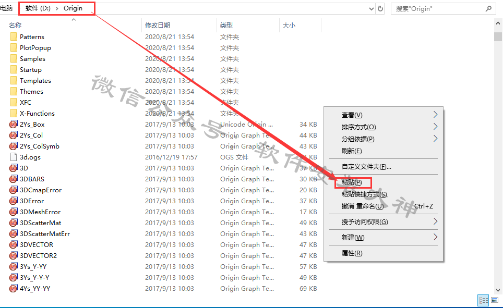
Task: Click the 2Ys_ColSymb Origin file icon
Action: point(14,146)
